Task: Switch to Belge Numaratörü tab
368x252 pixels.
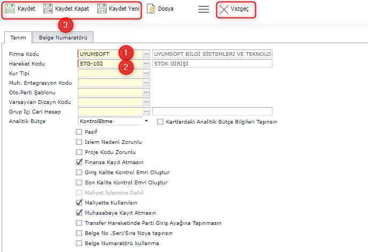Action: pyautogui.click(x=63, y=37)
